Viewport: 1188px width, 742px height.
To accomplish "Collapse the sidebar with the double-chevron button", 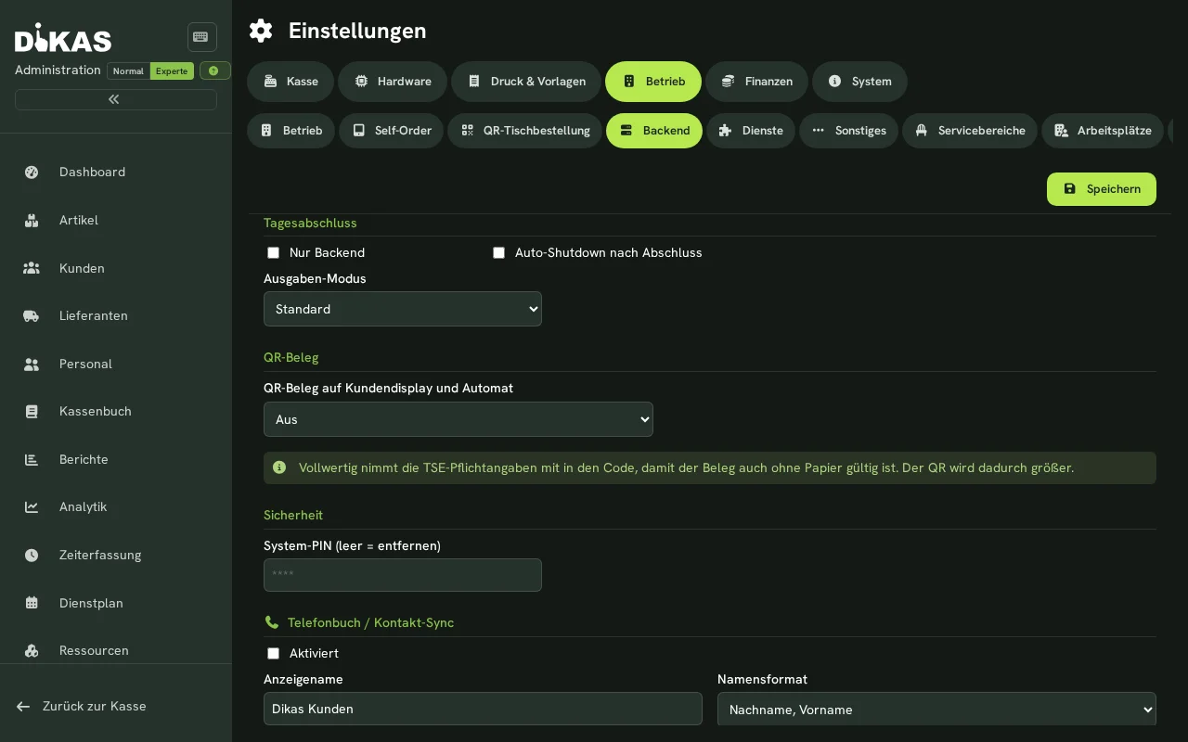I will [116, 99].
